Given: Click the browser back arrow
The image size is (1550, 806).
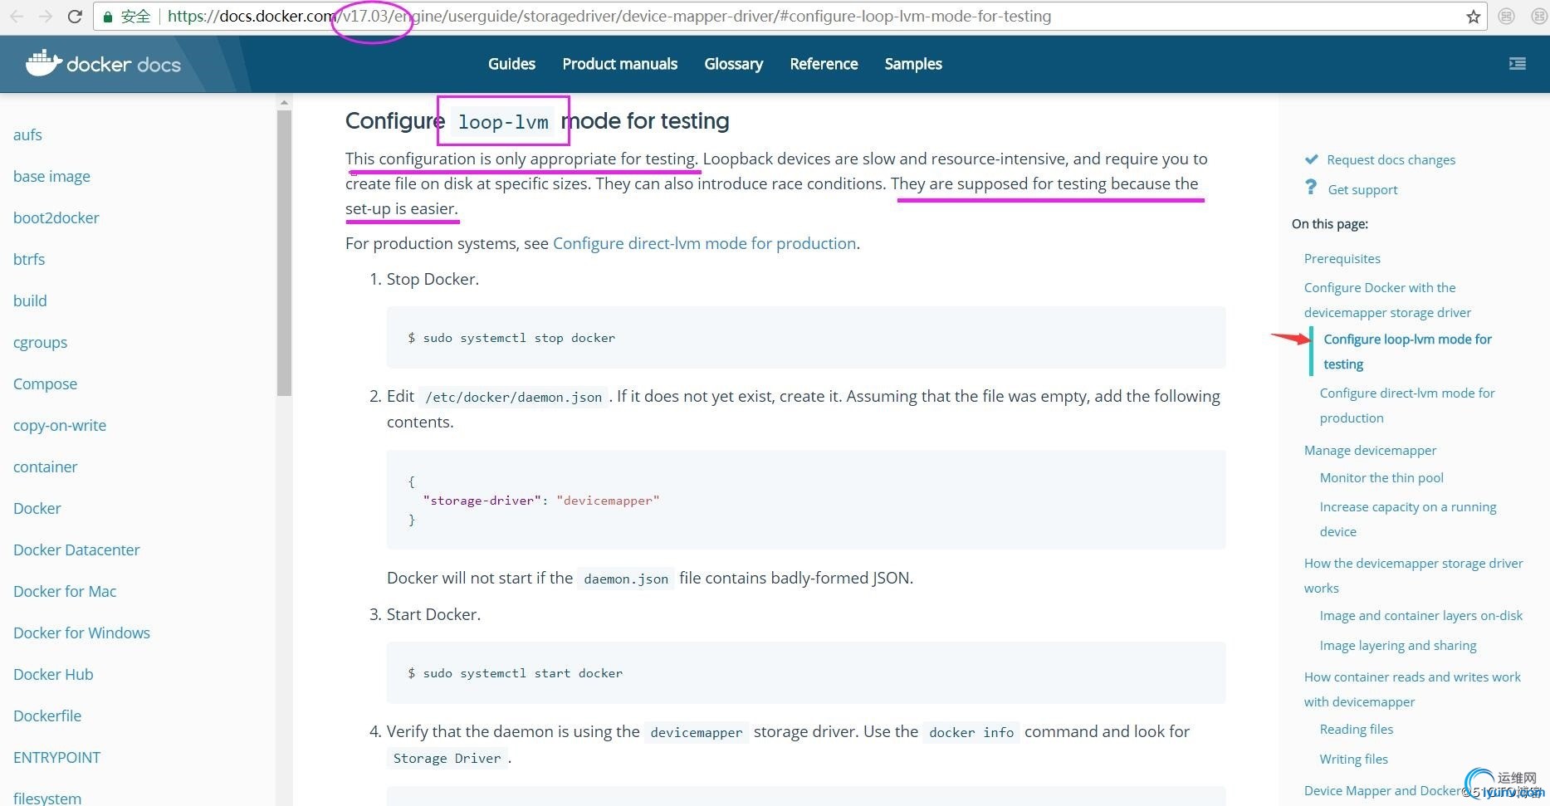Looking at the screenshot, I should point(17,17).
